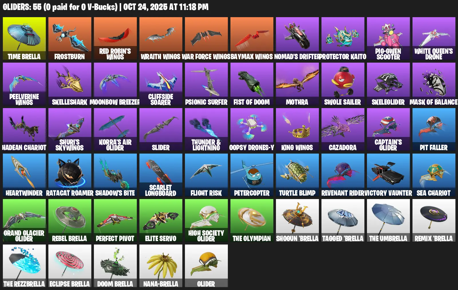Select the Ratacat Roamer glider
This screenshot has width=458, height=290.
[70, 175]
